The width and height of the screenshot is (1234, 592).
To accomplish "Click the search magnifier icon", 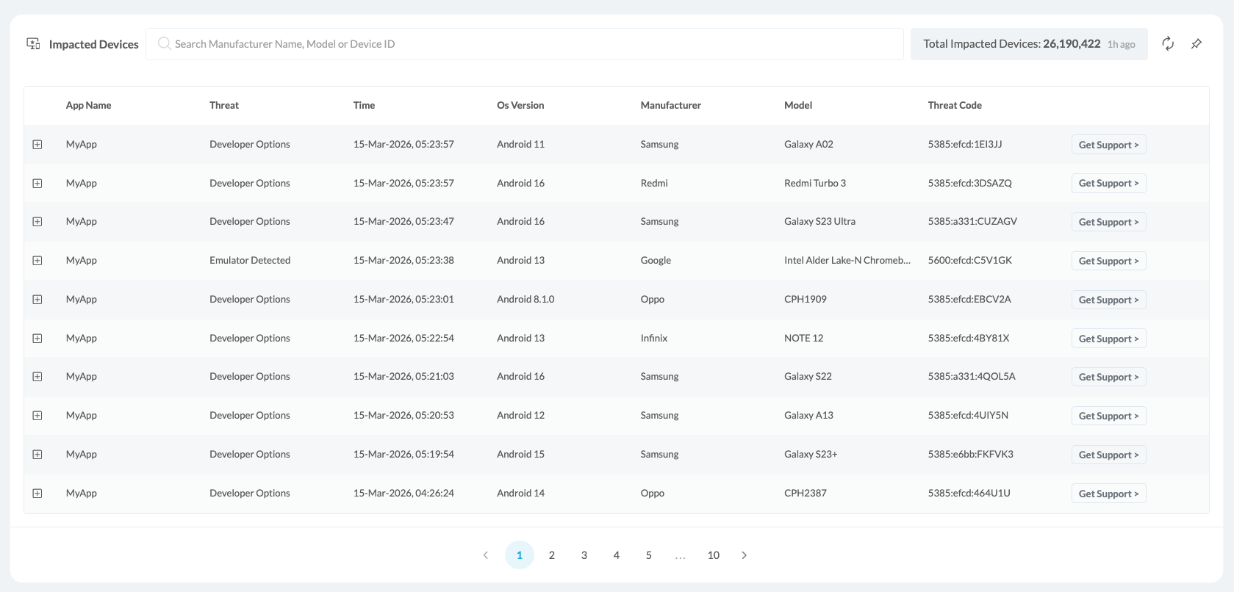I will pos(165,44).
